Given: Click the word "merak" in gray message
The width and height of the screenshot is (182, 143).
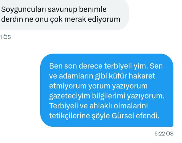Looking at the screenshot, I should (75, 19).
